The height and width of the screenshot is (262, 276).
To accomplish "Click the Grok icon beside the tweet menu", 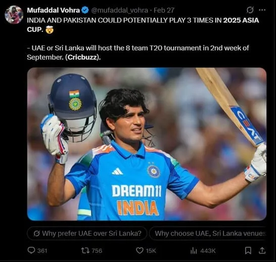I will click(x=250, y=10).
